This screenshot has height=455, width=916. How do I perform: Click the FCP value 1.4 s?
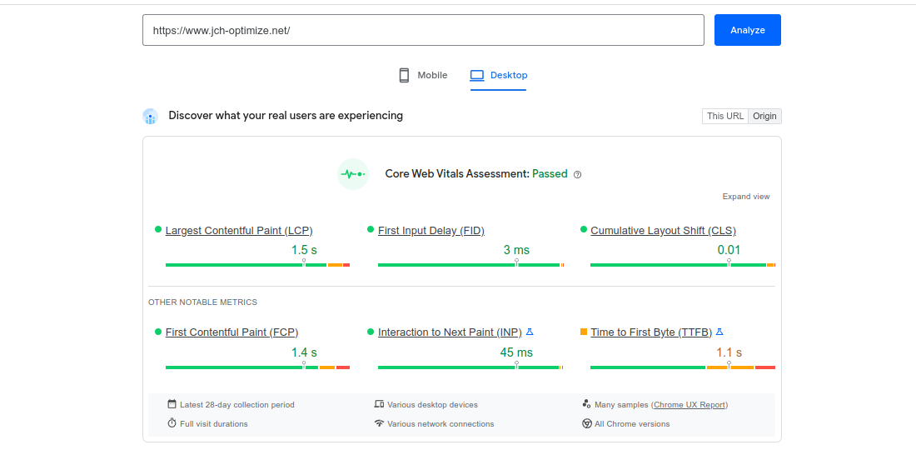click(x=304, y=352)
